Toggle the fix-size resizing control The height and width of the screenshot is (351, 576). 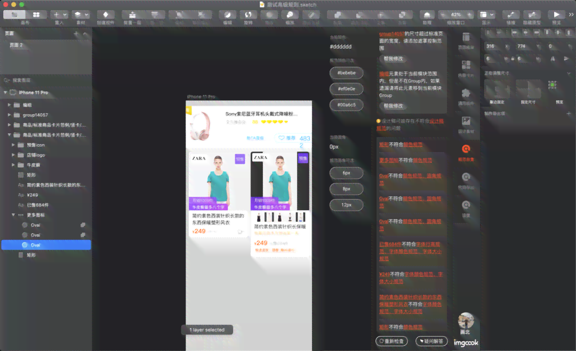pos(528,89)
